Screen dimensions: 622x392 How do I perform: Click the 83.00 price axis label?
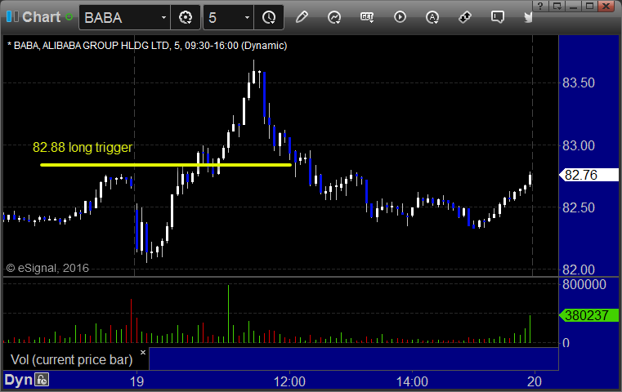[x=579, y=145]
